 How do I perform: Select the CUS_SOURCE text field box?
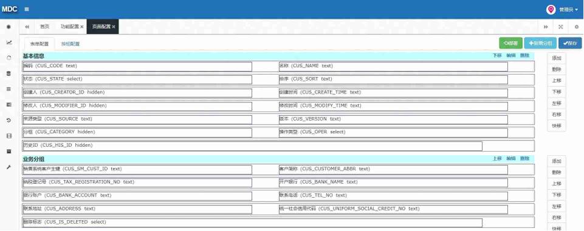coord(137,119)
